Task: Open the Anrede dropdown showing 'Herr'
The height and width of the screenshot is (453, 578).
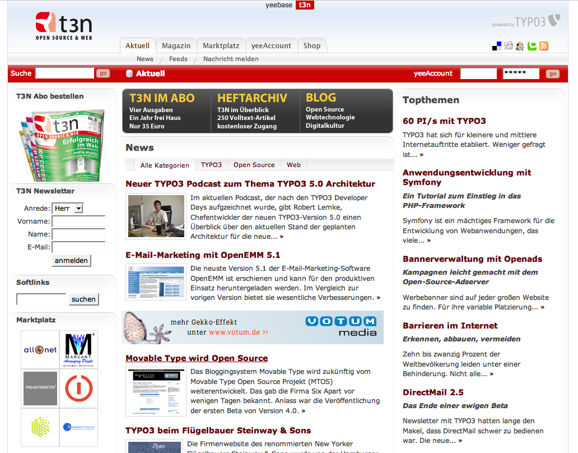Action: coord(67,208)
